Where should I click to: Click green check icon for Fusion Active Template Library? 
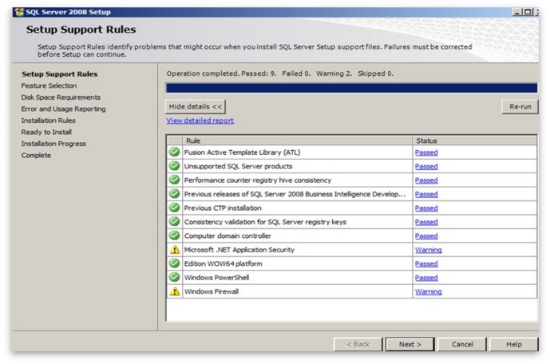point(174,152)
